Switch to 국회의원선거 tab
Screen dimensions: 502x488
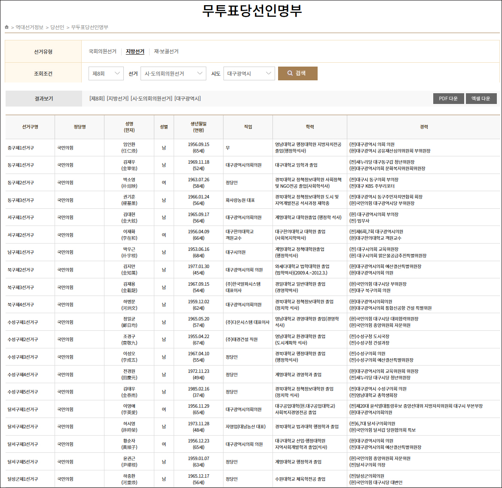102,52
